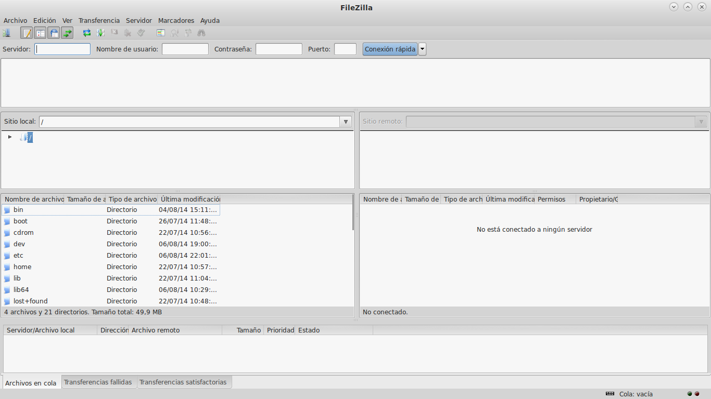Sort local files by Tipo de archivo

point(132,199)
